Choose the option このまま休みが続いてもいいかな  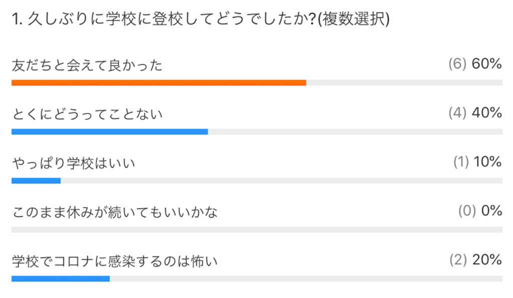pyautogui.click(x=115, y=212)
